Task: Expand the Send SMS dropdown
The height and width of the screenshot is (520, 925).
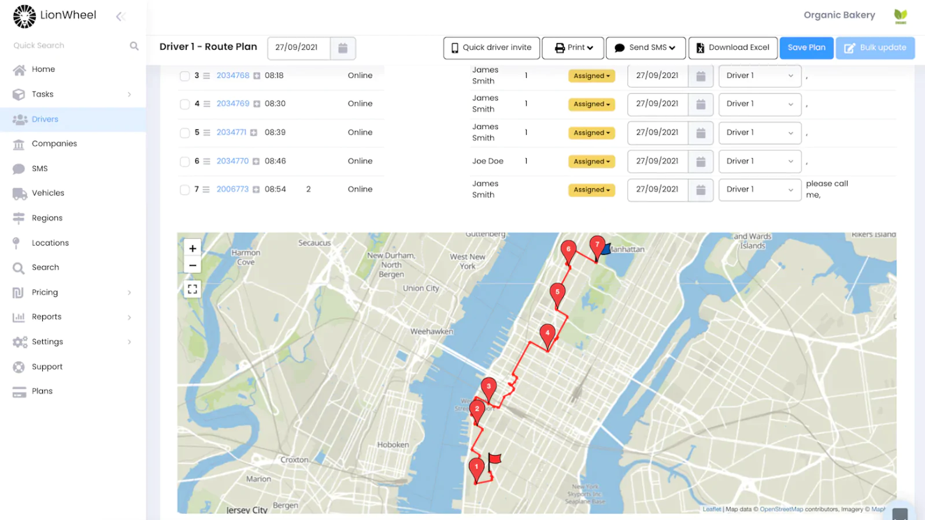Action: coord(646,48)
